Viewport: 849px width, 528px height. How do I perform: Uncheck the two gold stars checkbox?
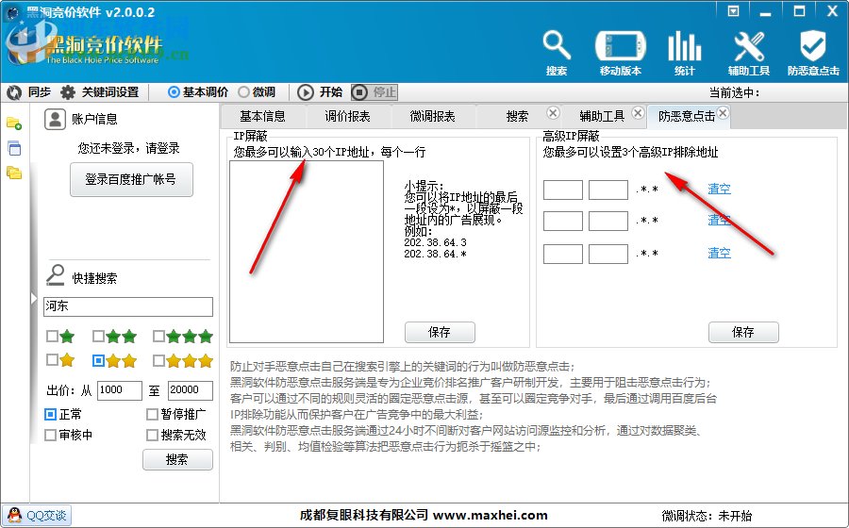tap(98, 360)
